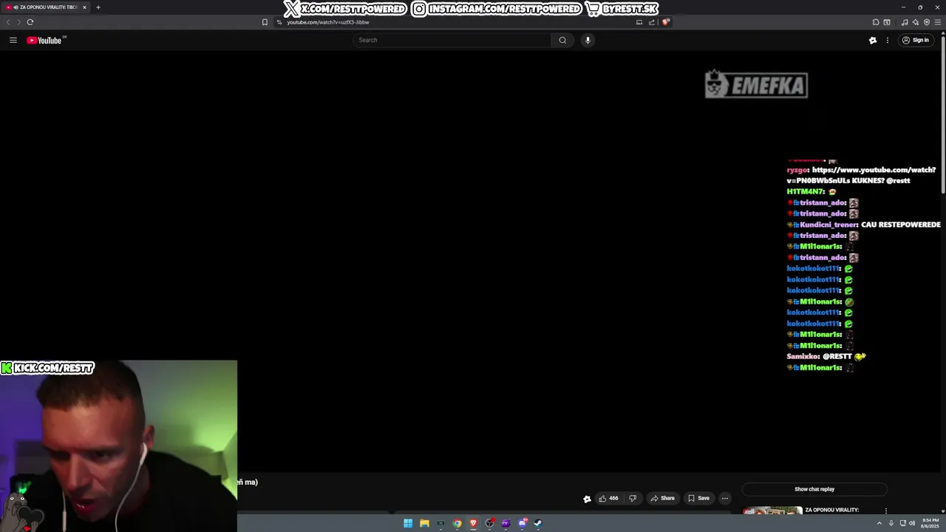Click the Sign in button
This screenshot has height=532, width=946.
[x=915, y=40]
